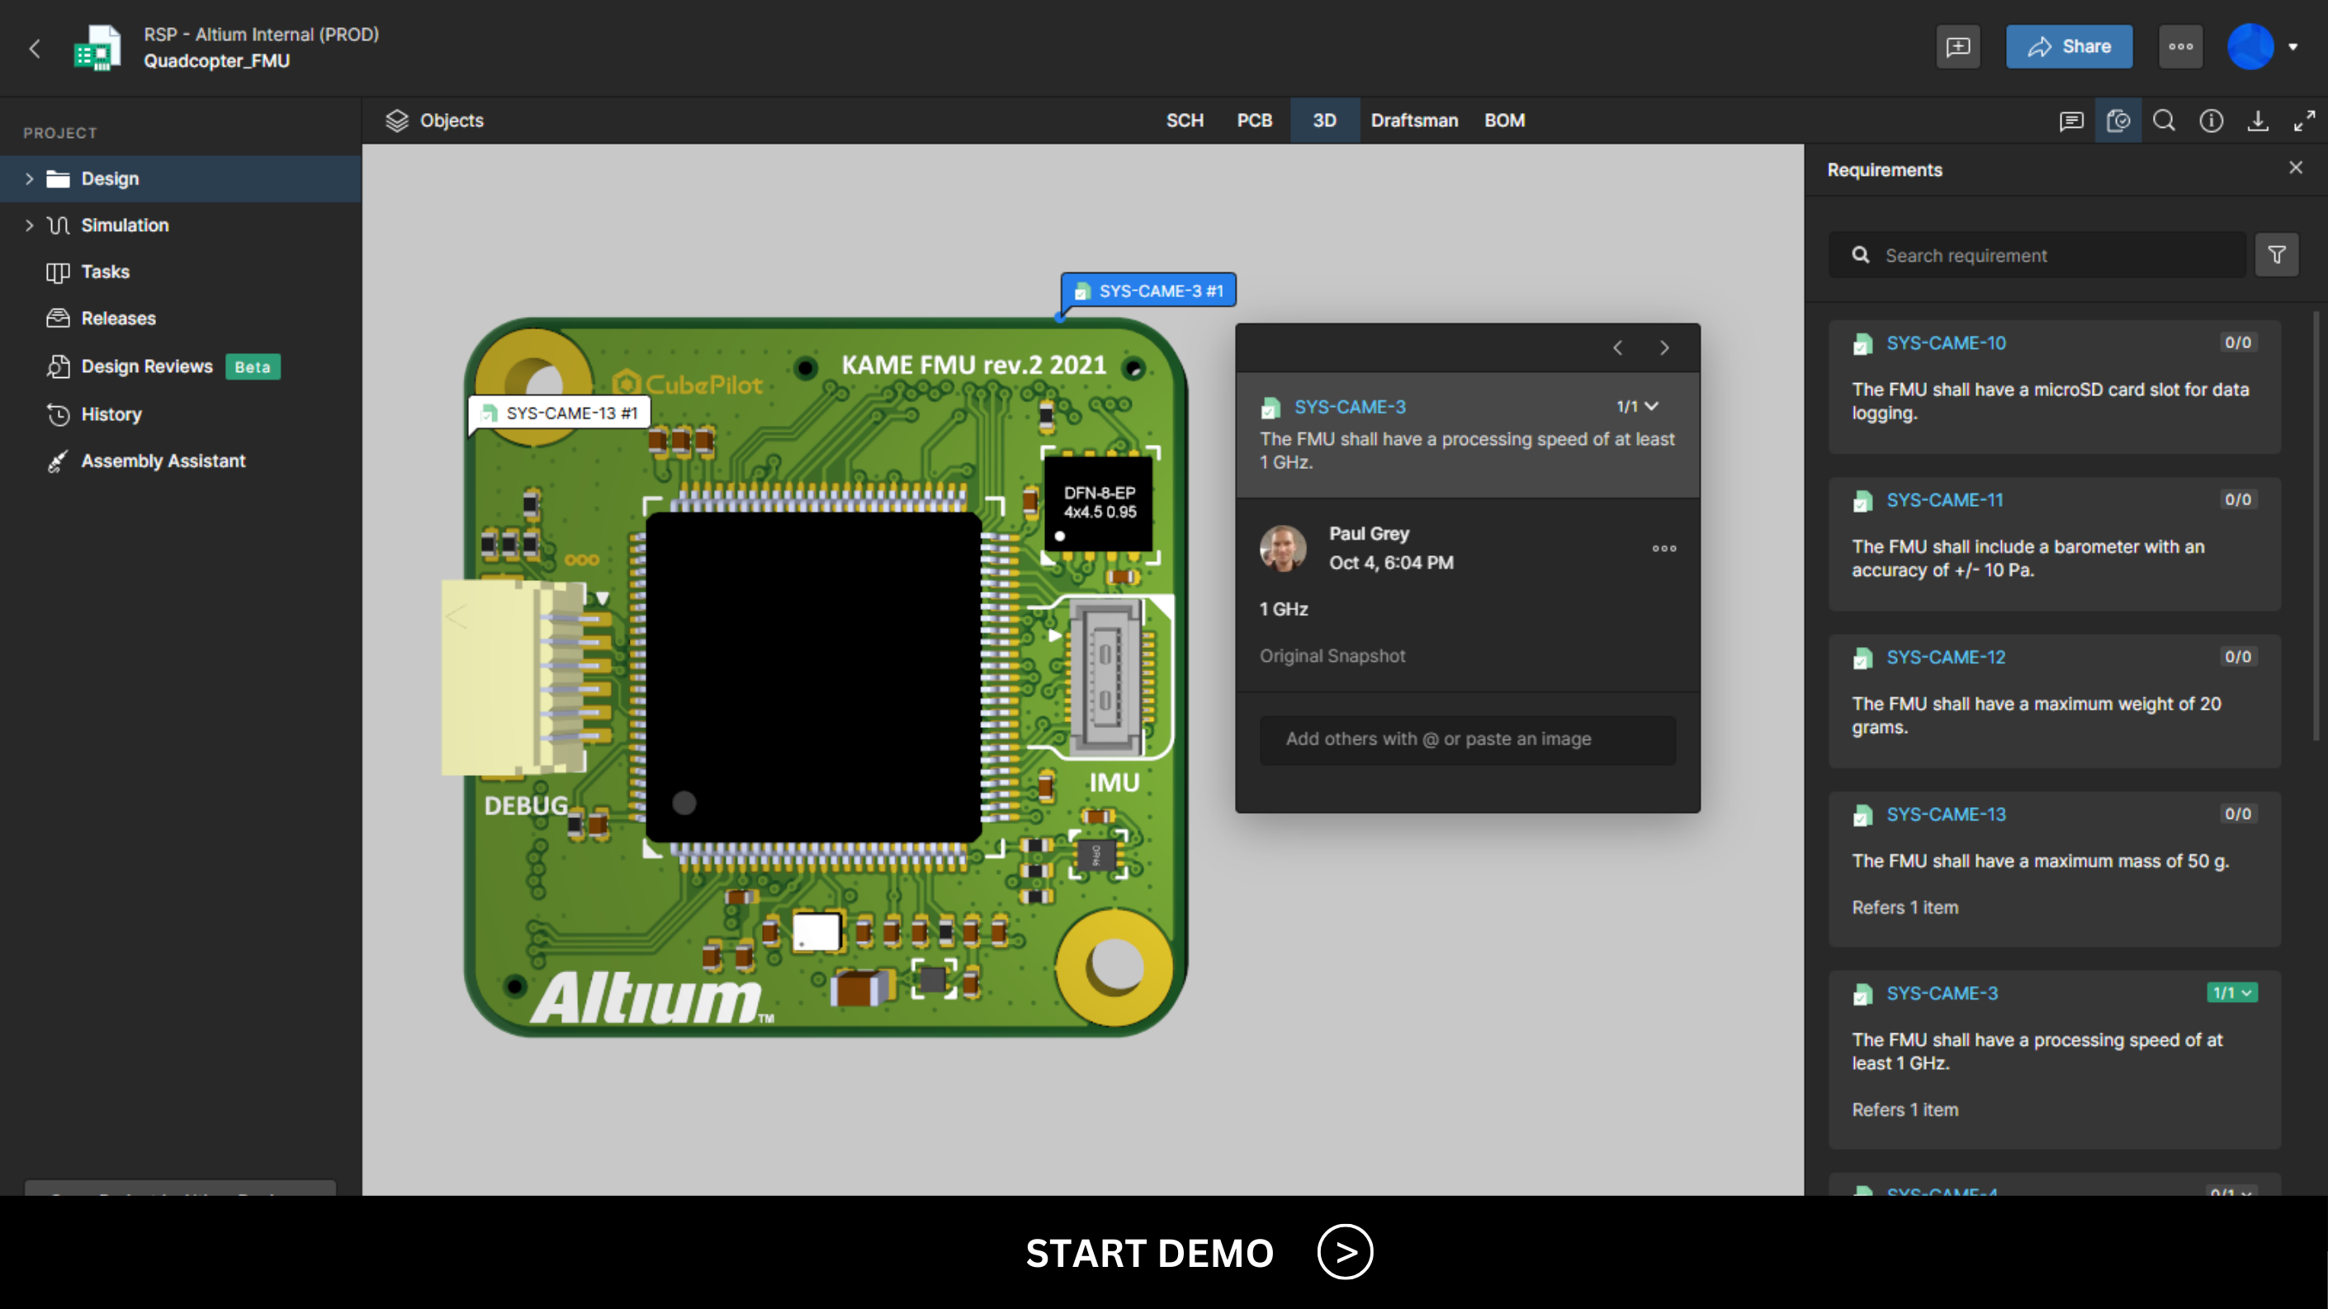Enter fullscreen with the expand arrows icon
The image size is (2328, 1309).
point(2305,121)
